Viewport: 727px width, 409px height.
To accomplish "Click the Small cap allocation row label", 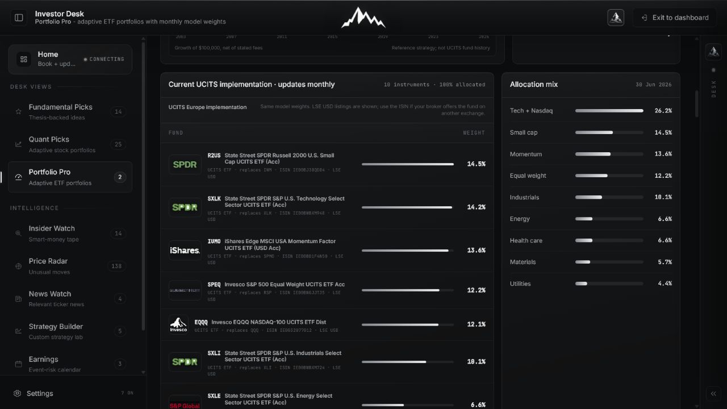I will tap(524, 132).
